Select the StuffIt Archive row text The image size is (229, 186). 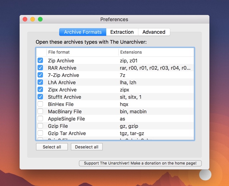point(64,97)
